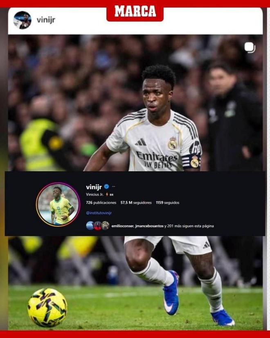This screenshot has width=270, height=338.
Task: Open the first mutual follower avatar
Action: click(90, 225)
